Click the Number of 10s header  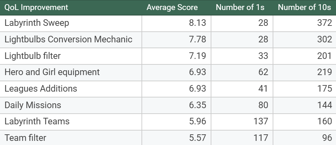click(x=304, y=8)
